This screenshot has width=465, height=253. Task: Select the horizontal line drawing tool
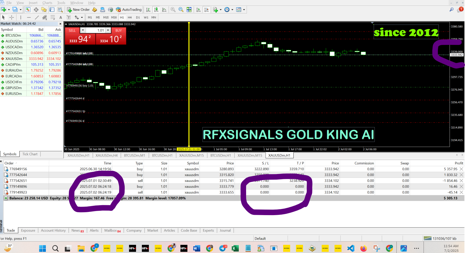coord(29,17)
